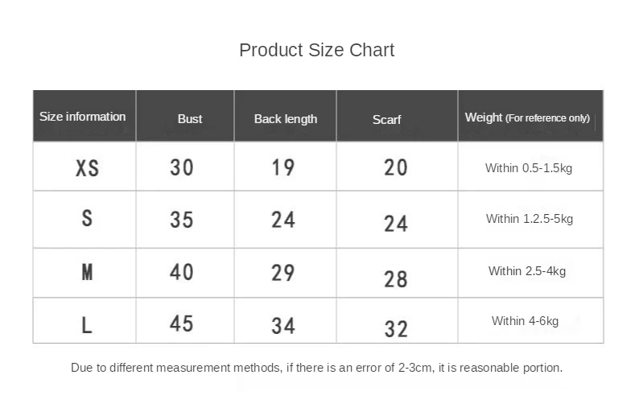Viewport: 635px width, 416px height.
Task: Click bust value 30 in XS row
Action: [182, 167]
